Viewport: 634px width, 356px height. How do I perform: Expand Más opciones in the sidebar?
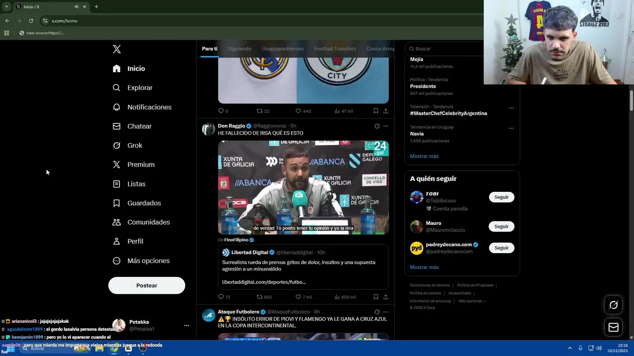141,261
